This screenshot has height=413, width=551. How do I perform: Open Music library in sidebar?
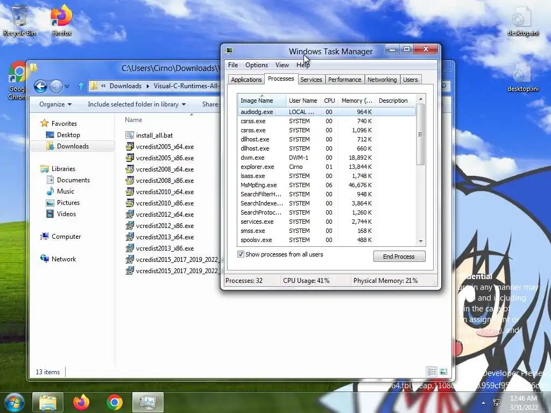point(65,191)
